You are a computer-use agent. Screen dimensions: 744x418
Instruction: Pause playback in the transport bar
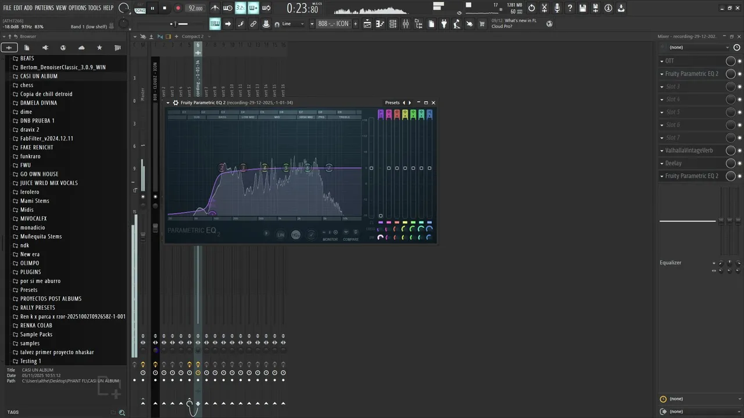tap(152, 8)
